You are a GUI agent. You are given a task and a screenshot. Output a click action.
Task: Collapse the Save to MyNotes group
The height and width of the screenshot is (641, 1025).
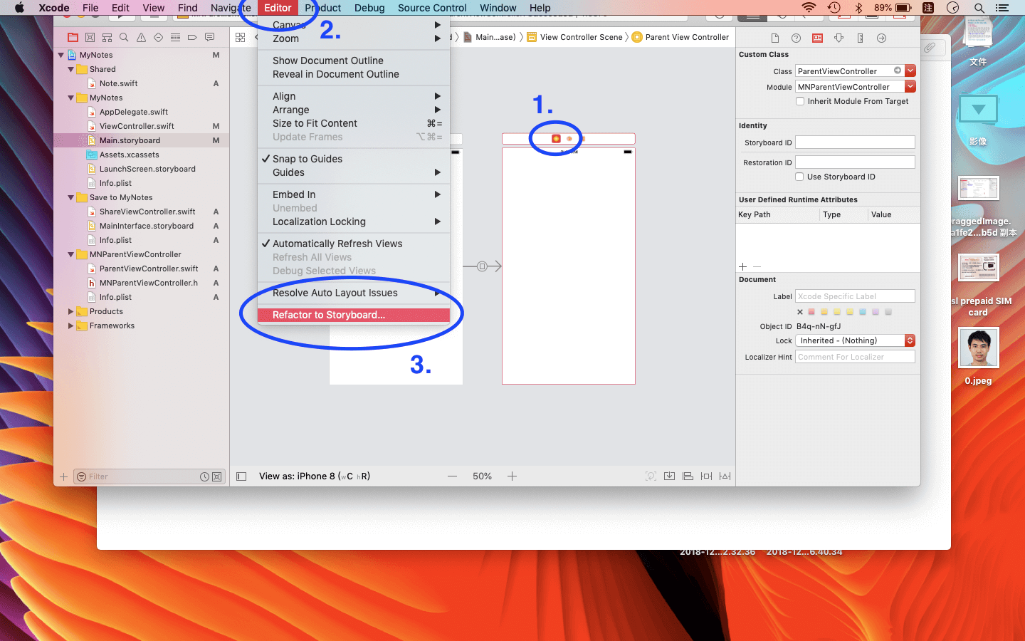pos(71,197)
